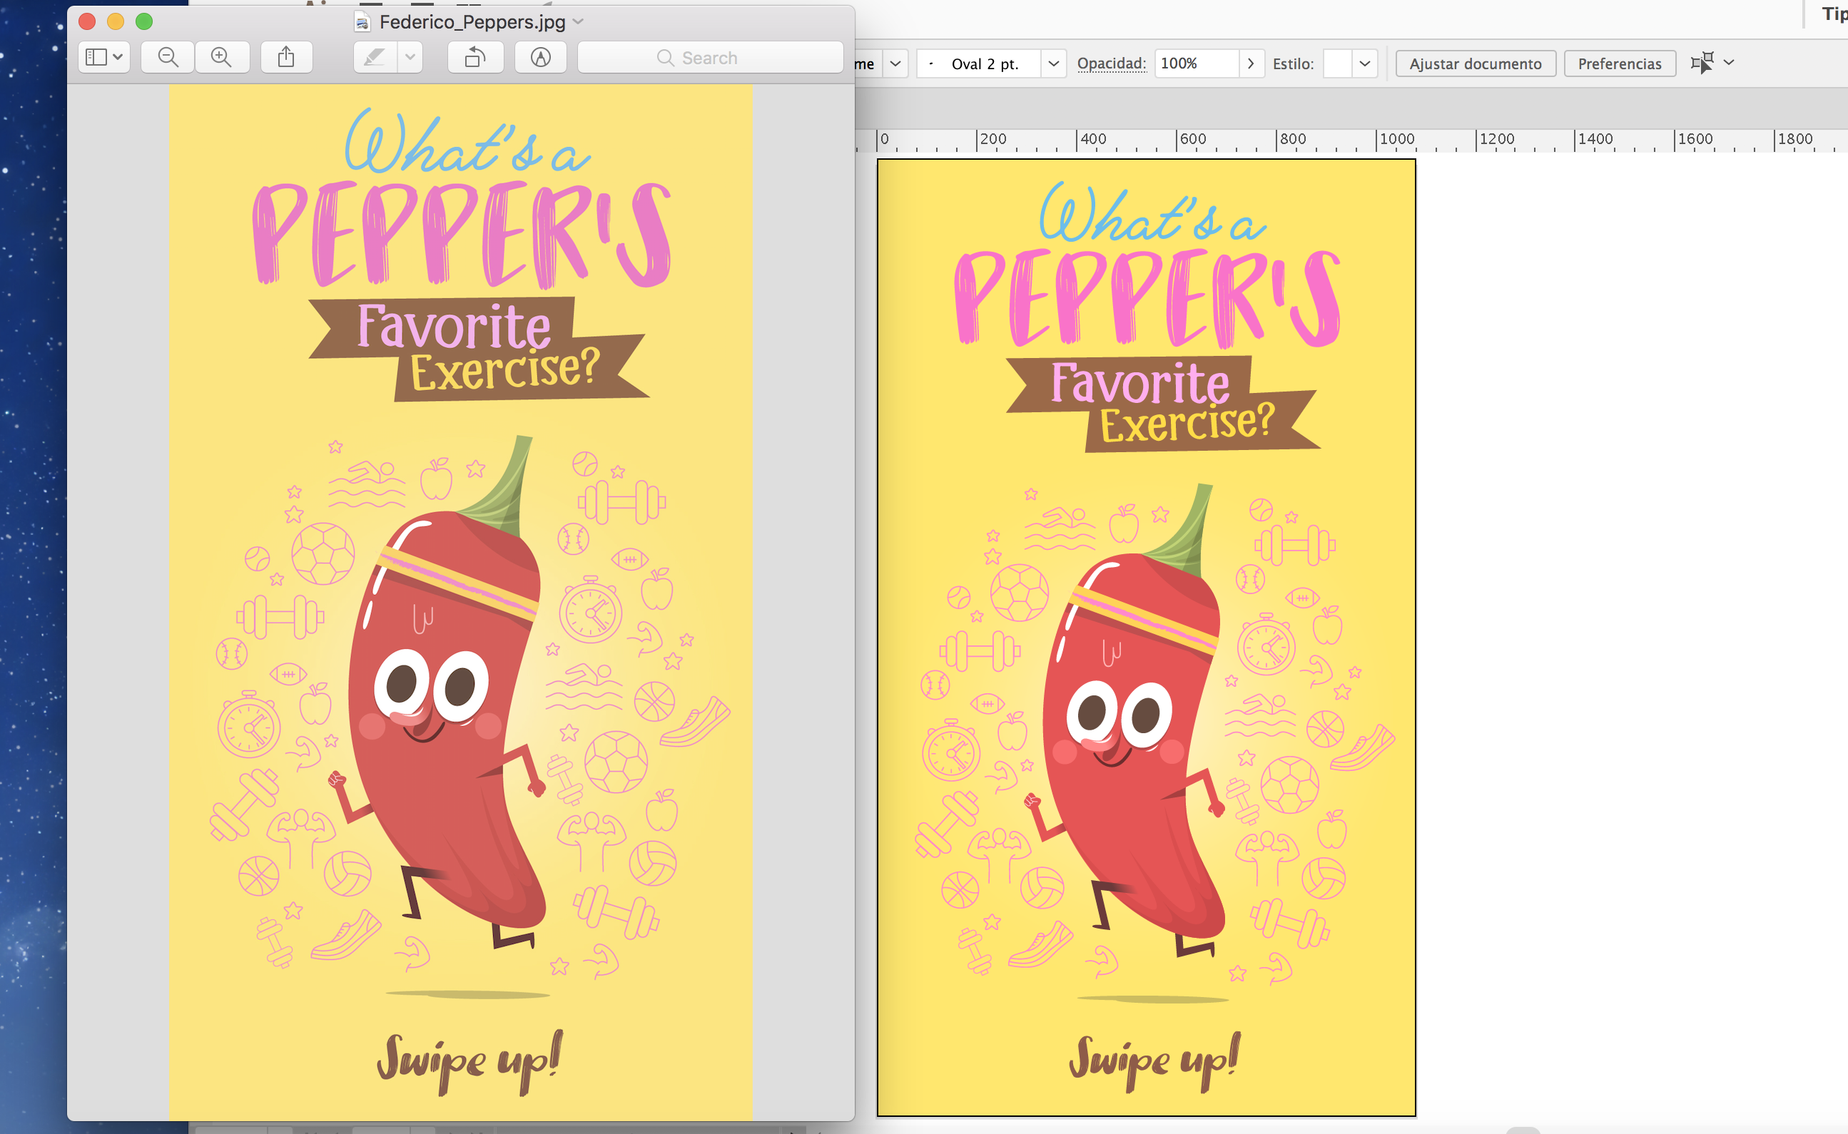Click the Ajustar documento button
Screen dimensions: 1848x1134
pos(1474,62)
